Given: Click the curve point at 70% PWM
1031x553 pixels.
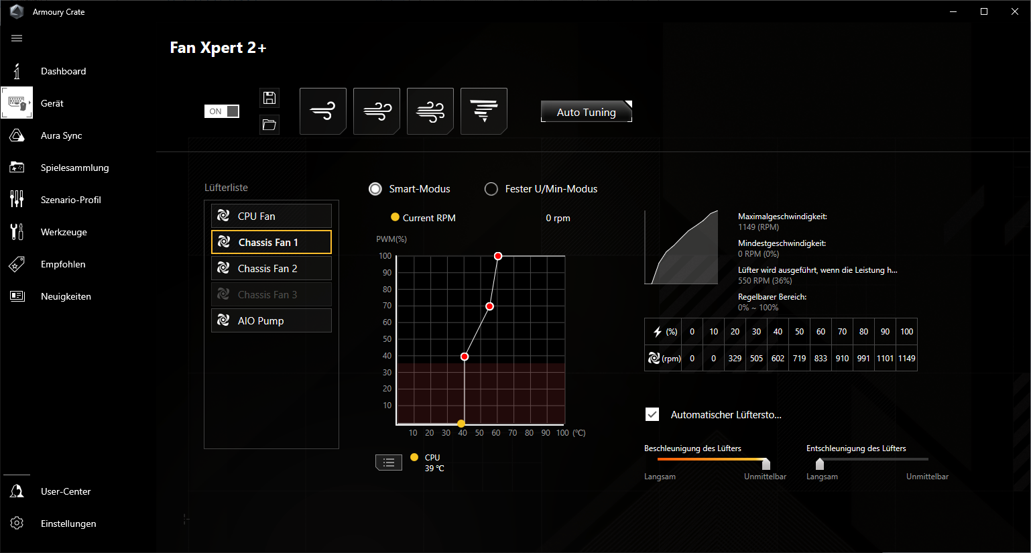Looking at the screenshot, I should tap(489, 306).
